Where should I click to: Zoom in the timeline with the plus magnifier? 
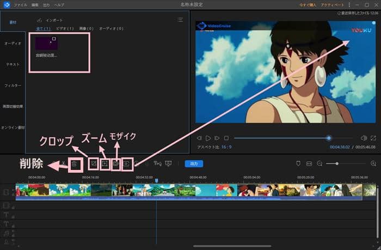click(373, 163)
